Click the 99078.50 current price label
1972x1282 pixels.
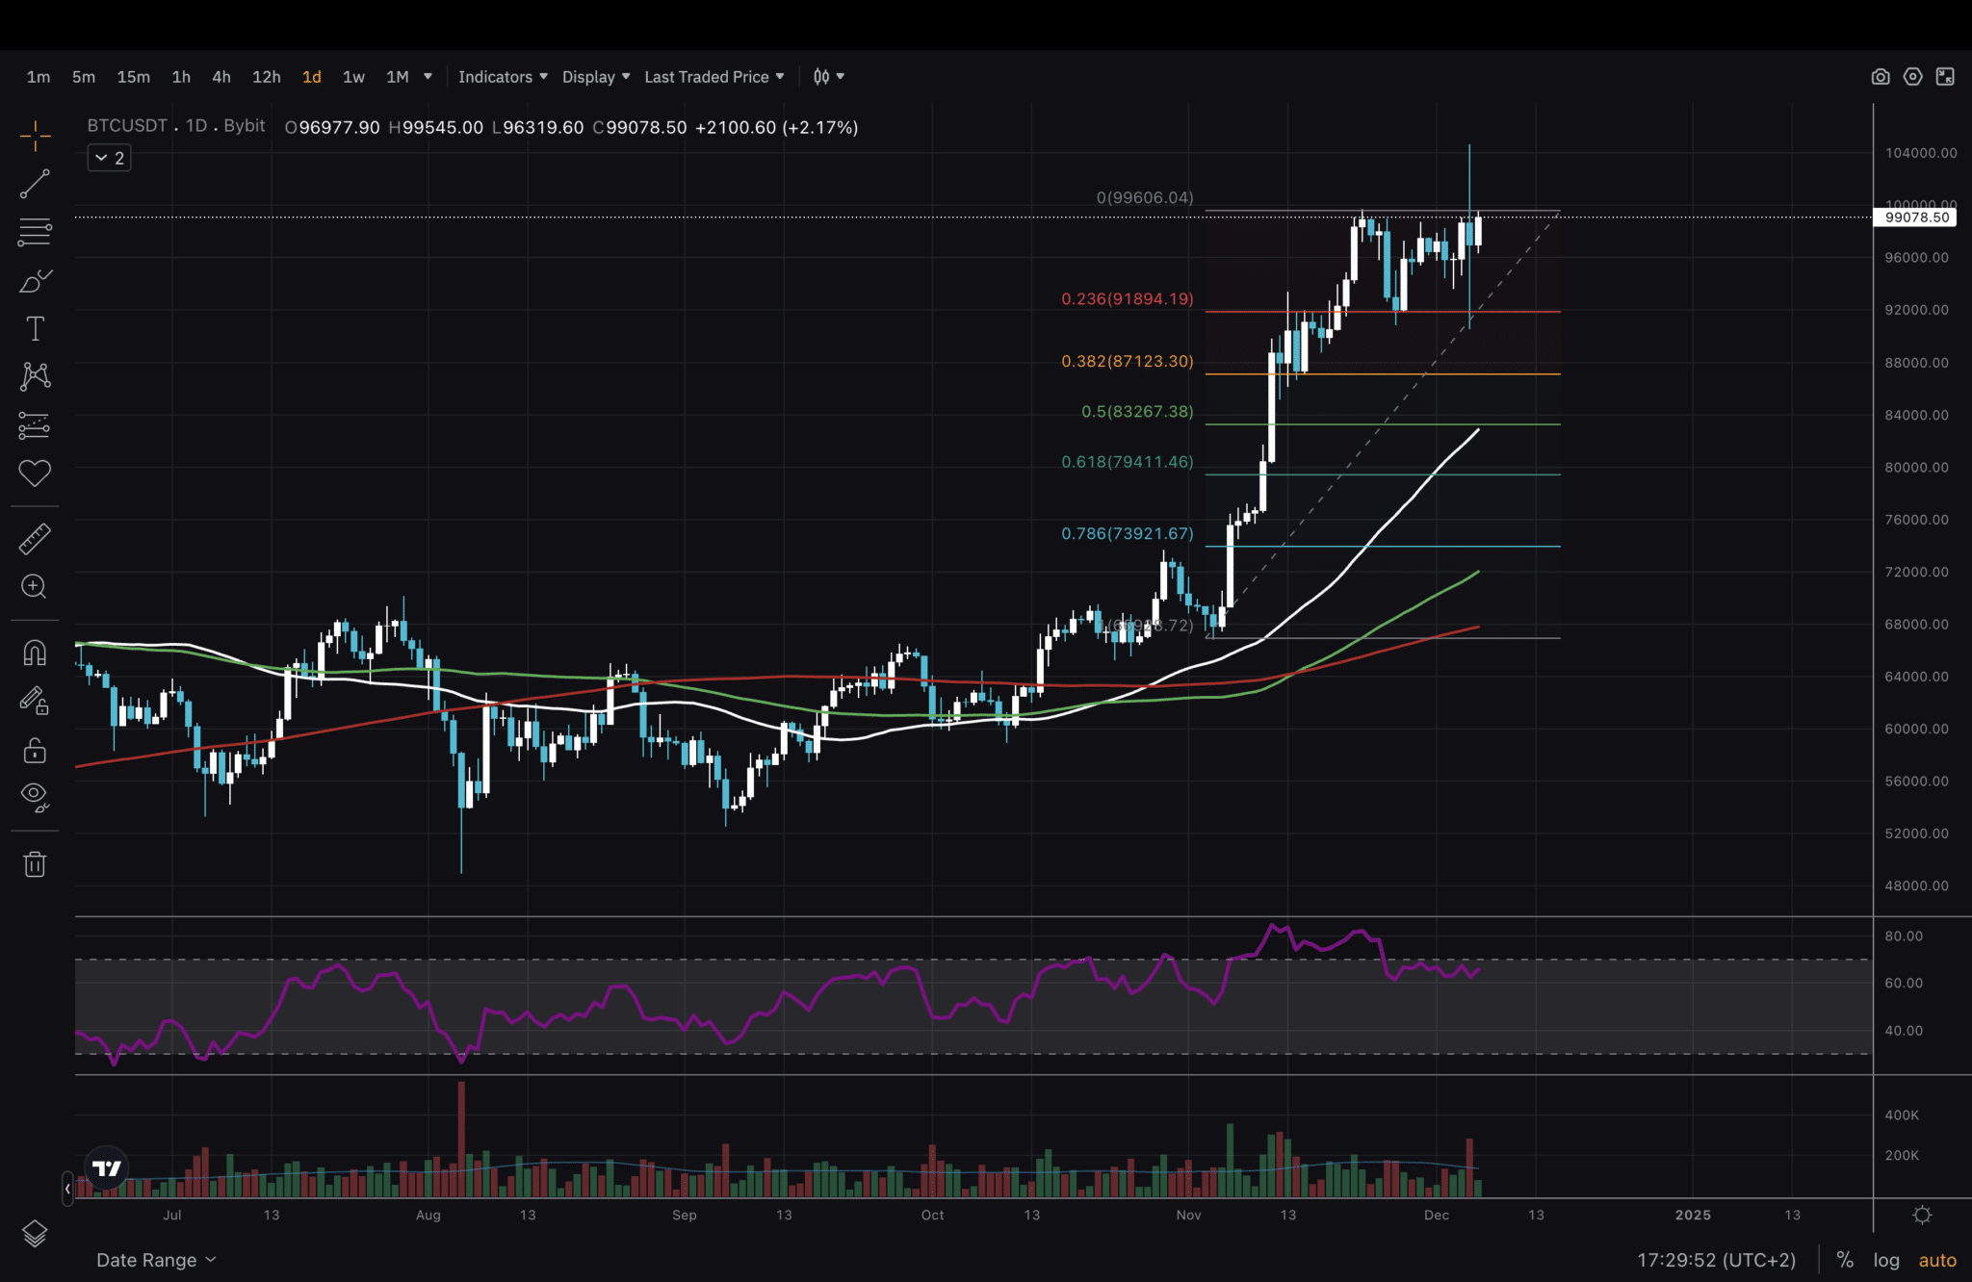click(x=1917, y=218)
